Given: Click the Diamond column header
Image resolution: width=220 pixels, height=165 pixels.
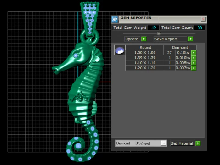Looking at the screenshot, I should click(x=180, y=48).
